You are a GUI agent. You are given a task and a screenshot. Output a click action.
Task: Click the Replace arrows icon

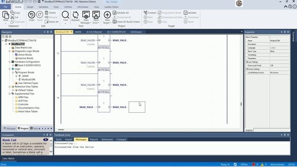tap(75, 15)
